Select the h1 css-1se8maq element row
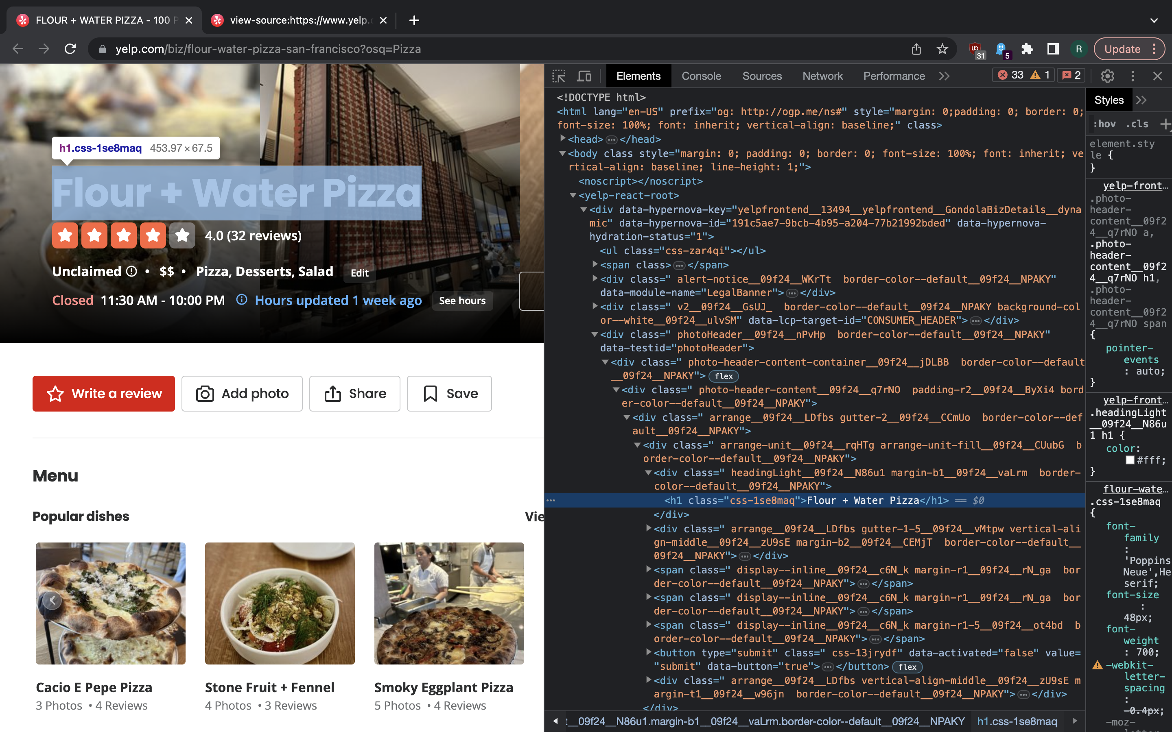 [x=815, y=501]
